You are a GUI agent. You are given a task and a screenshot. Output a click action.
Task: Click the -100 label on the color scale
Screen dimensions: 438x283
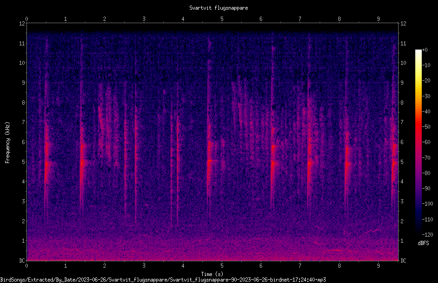tap(427, 204)
